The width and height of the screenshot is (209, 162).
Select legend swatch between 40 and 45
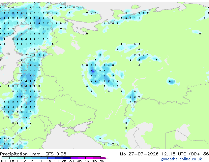click(89, 158)
